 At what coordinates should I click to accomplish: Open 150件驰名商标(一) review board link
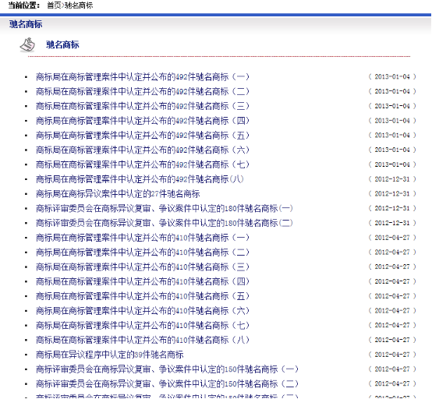(x=167, y=369)
